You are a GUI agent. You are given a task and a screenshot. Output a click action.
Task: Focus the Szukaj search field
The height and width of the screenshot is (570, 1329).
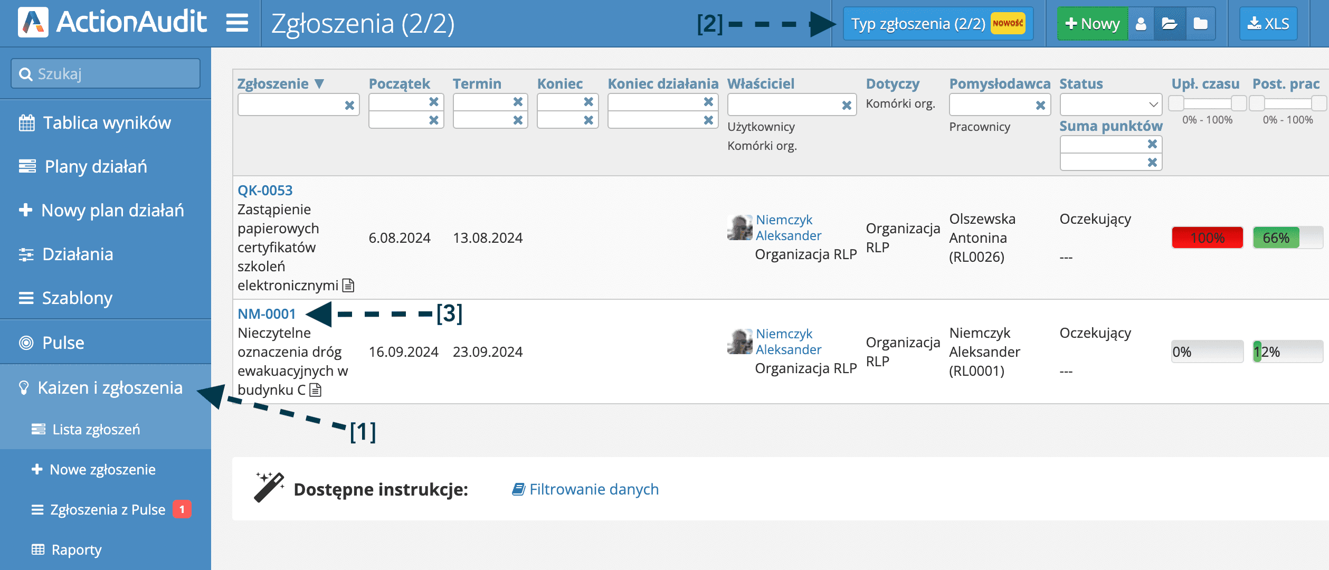106,73
